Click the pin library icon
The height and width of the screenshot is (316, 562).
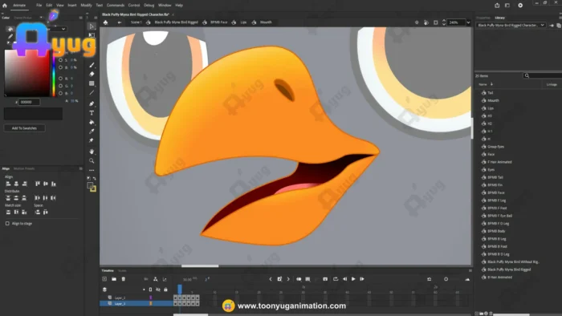pyautogui.click(x=552, y=26)
